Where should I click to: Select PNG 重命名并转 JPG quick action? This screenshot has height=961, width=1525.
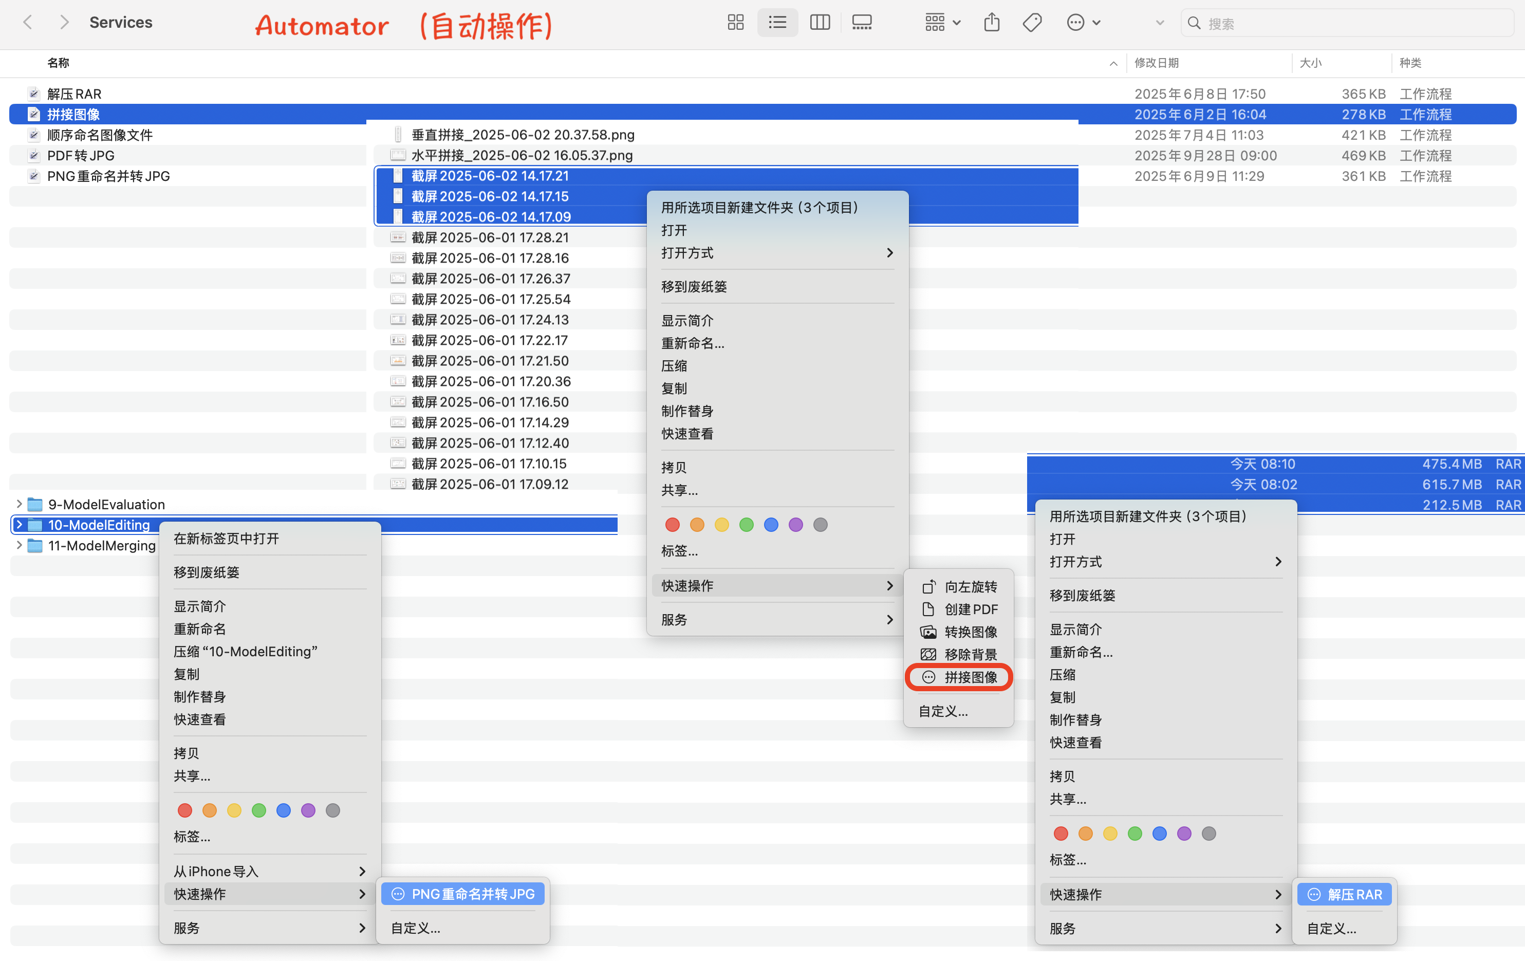pos(472,894)
